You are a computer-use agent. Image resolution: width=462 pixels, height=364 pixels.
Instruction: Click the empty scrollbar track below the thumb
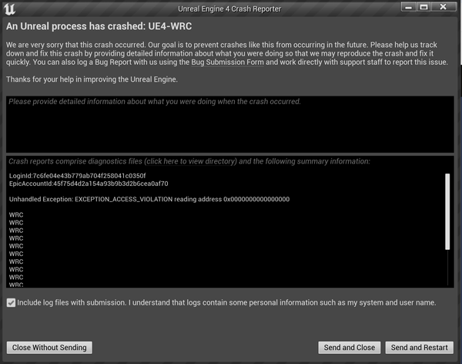point(447,268)
